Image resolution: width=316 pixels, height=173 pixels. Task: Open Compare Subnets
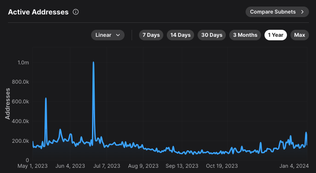(277, 12)
